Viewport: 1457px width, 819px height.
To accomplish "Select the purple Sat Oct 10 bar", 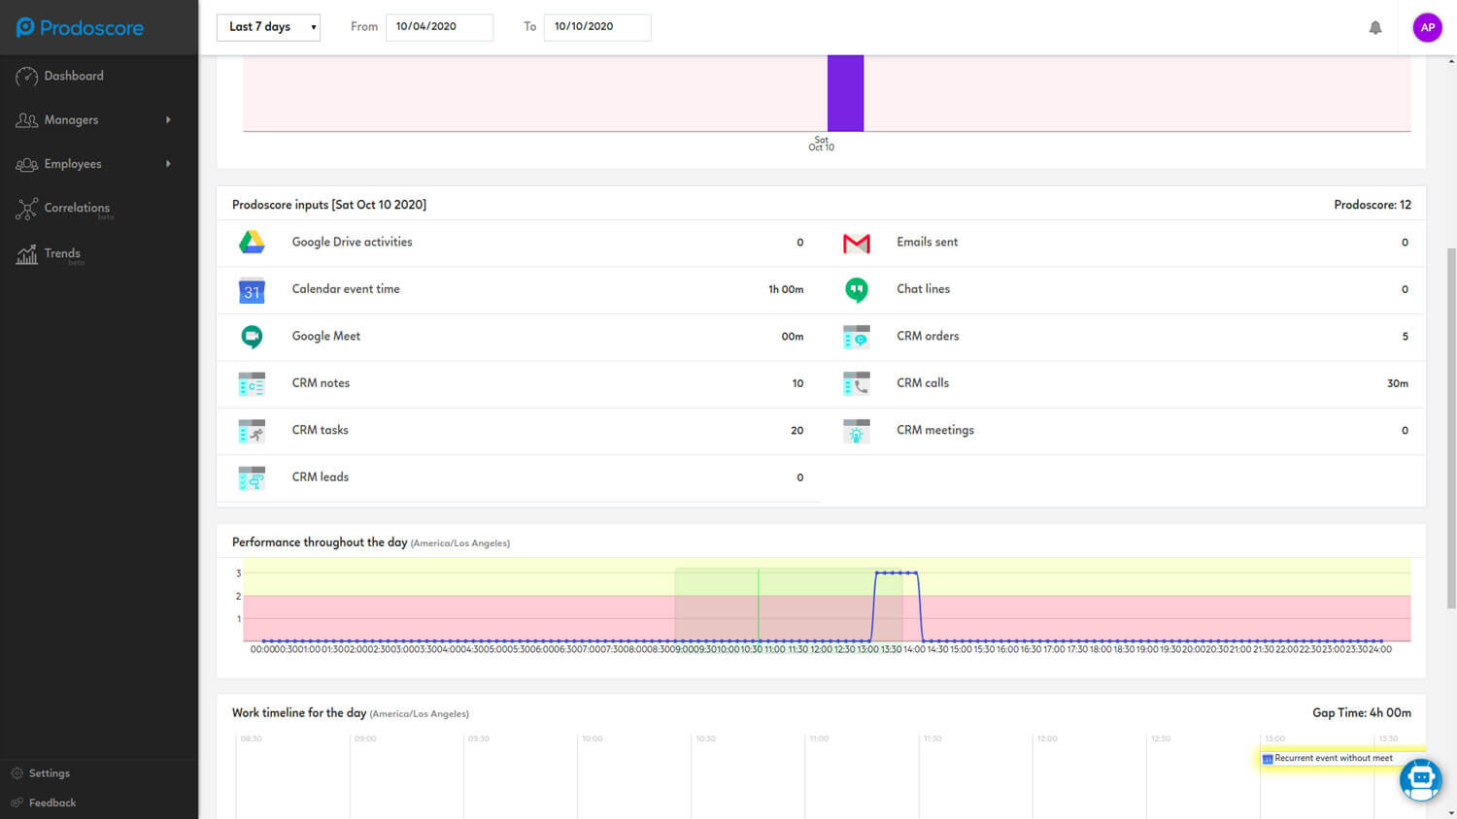I will click(845, 93).
